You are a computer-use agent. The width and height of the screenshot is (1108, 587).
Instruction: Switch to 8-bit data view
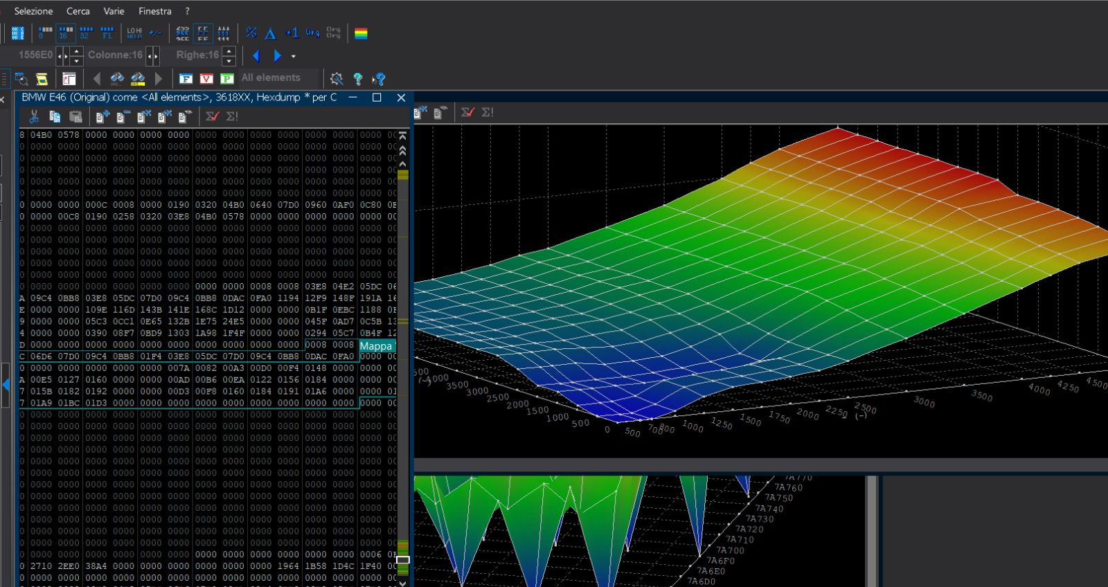[45, 33]
